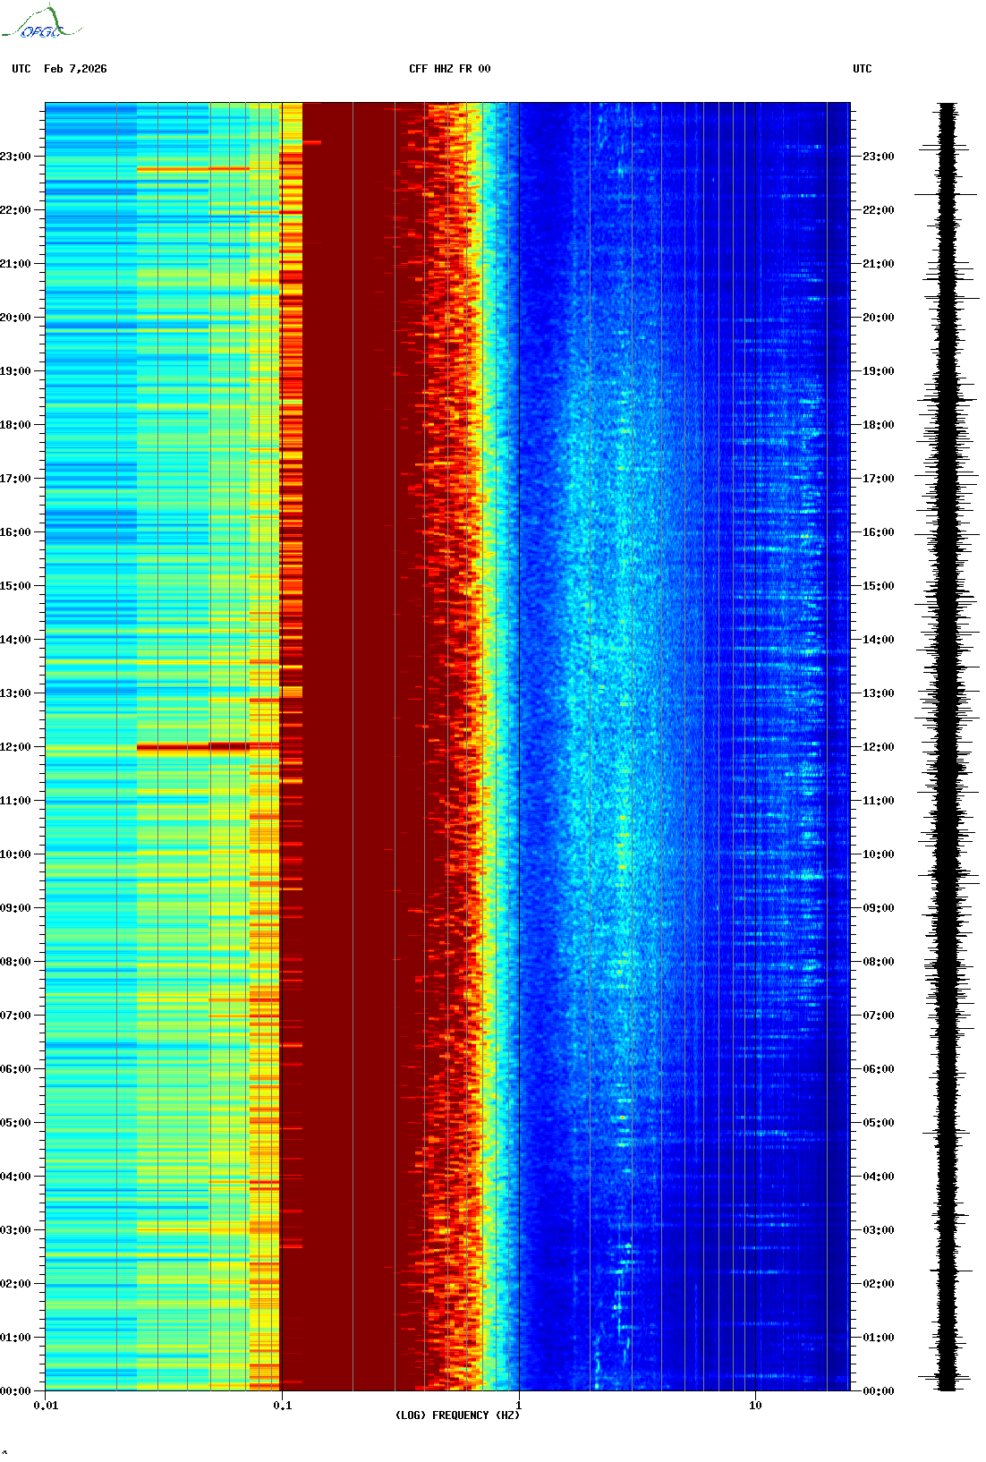Click the right '03:00' time label

tap(879, 1230)
